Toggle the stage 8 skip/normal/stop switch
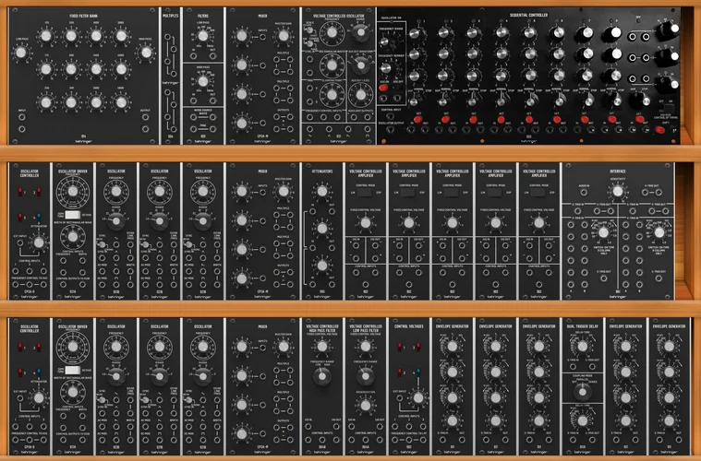 [616, 100]
